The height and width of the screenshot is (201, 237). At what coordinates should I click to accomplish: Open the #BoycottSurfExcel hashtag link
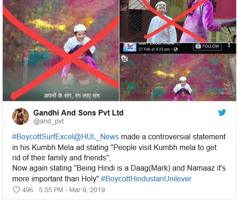coord(43,136)
